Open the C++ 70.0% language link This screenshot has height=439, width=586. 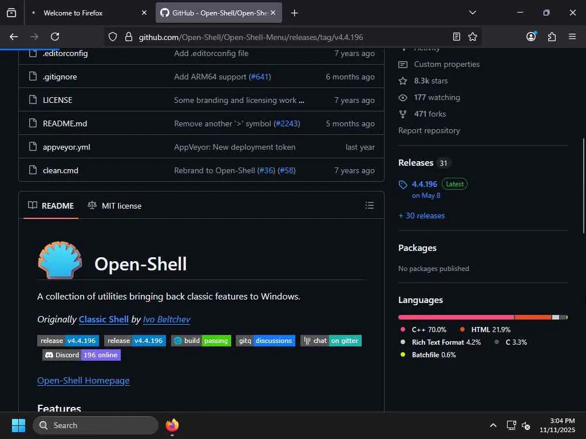coord(429,330)
